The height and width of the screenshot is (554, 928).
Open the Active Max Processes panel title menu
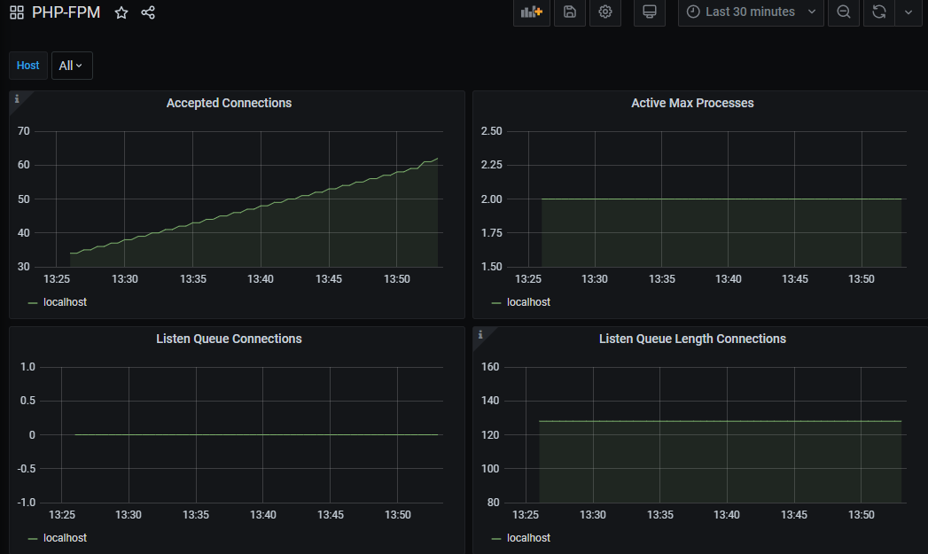(x=692, y=103)
